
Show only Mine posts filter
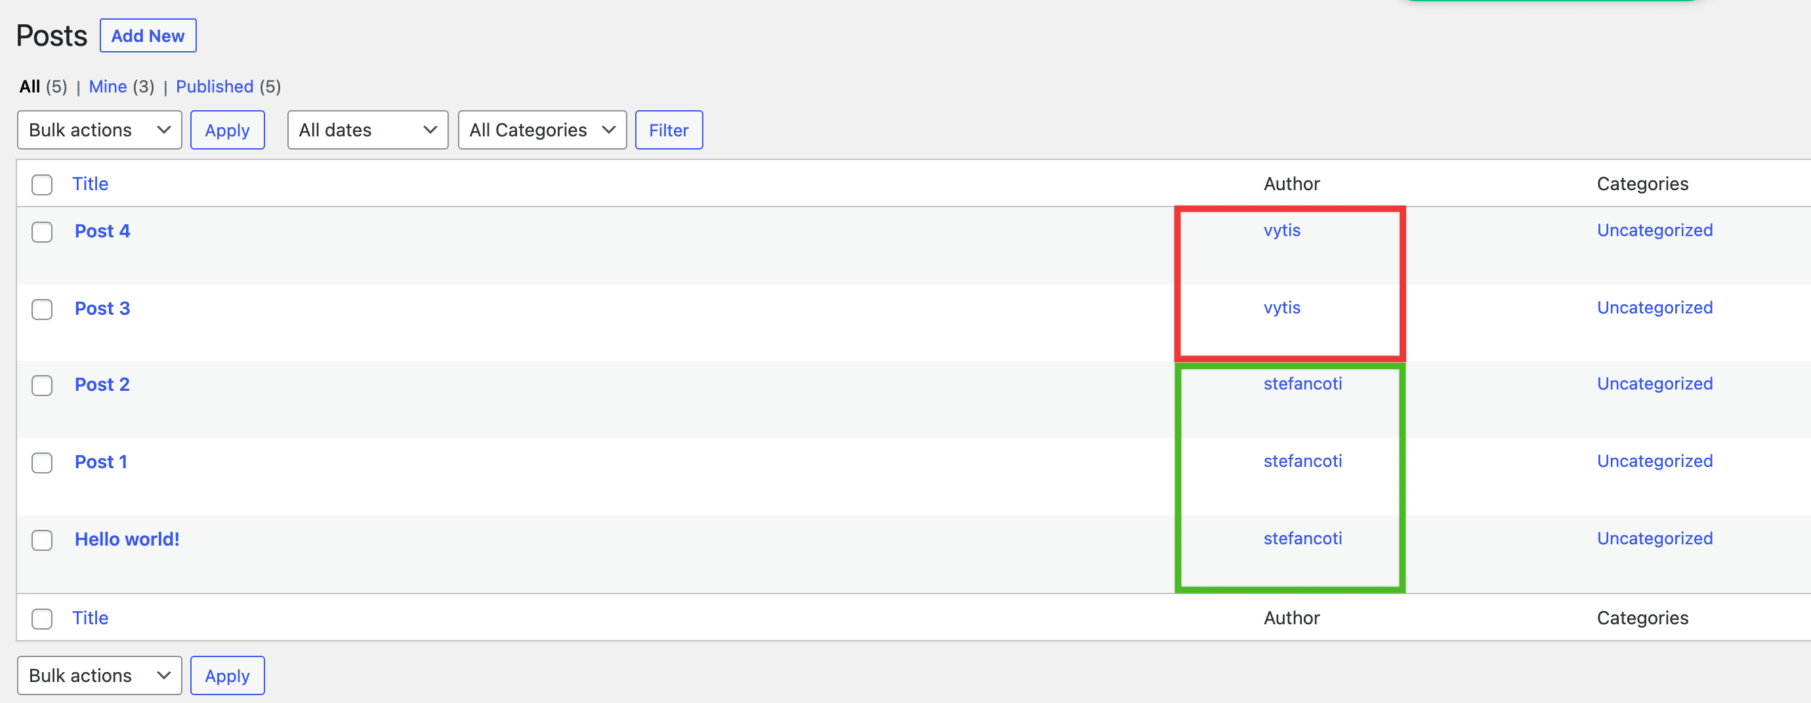(108, 87)
